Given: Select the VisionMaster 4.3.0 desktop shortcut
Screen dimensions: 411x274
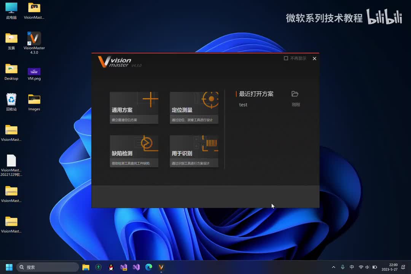Looking at the screenshot, I should click(x=34, y=43).
